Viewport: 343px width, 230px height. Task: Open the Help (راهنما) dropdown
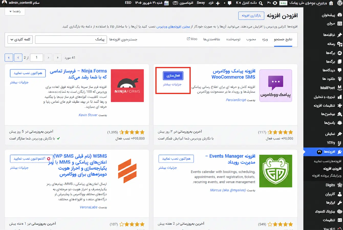click(15, 11)
